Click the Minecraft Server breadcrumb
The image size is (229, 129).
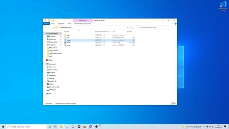tap(65, 28)
